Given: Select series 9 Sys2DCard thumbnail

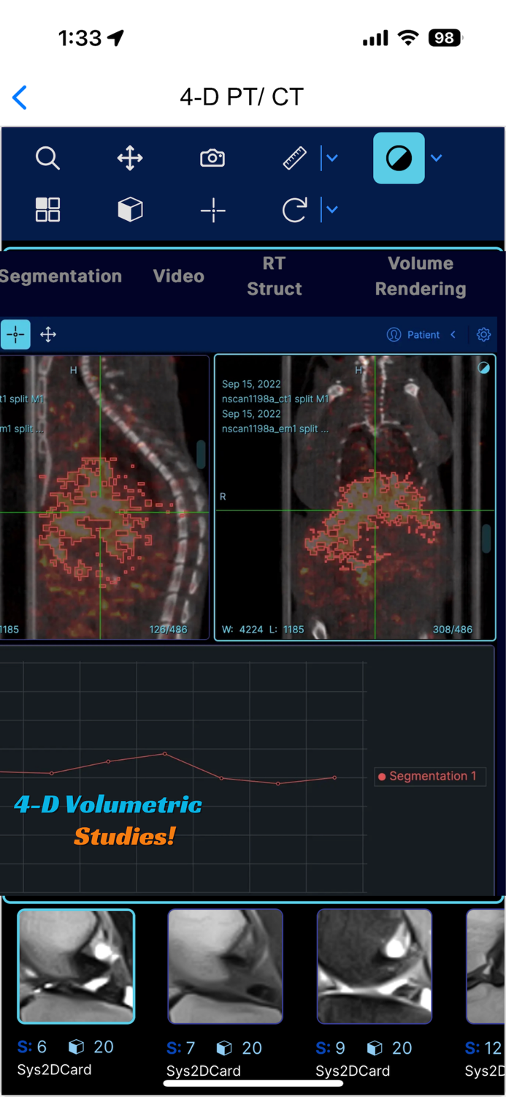Looking at the screenshot, I should click(x=375, y=965).
